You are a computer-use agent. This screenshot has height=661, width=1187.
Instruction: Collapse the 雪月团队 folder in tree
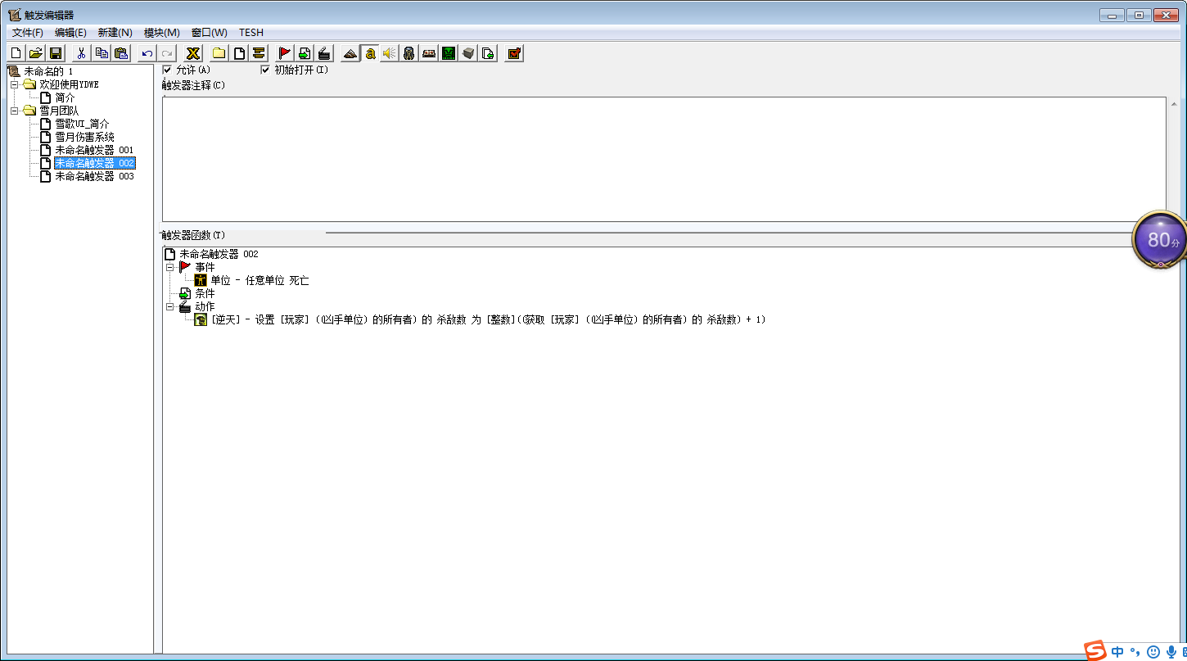[x=14, y=111]
